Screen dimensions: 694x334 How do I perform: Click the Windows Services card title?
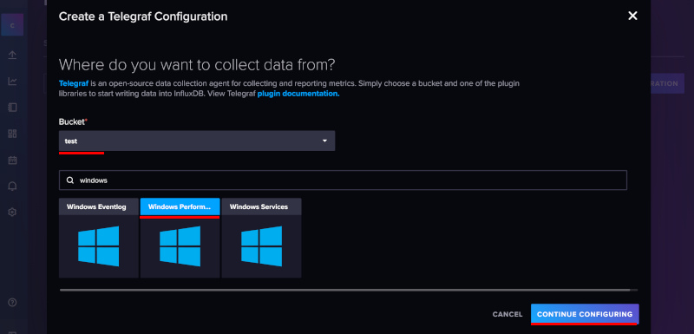coord(259,206)
